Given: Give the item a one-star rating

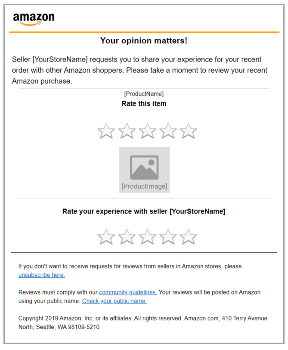Looking at the screenshot, I should [106, 131].
